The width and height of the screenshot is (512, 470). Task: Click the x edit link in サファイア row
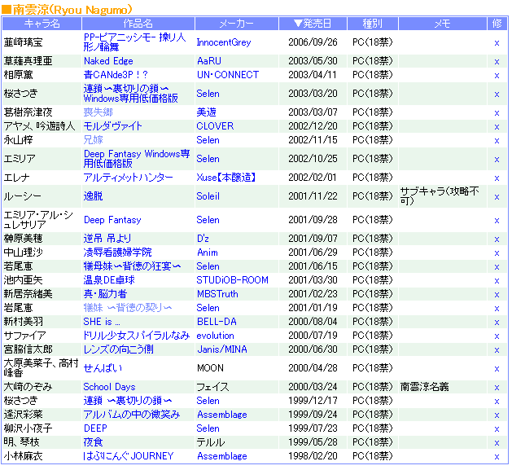497,336
